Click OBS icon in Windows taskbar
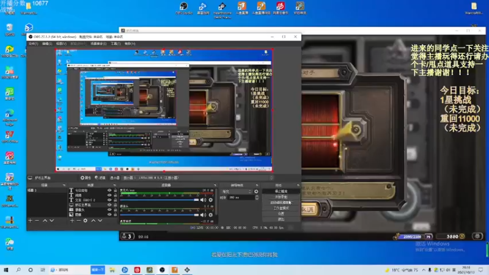Image resolution: width=489 pixels, height=275 pixels. click(162, 269)
